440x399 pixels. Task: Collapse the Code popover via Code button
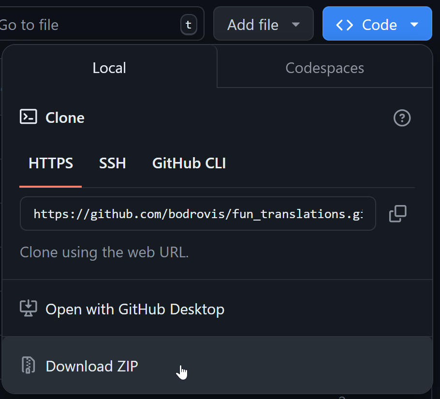coord(377,23)
